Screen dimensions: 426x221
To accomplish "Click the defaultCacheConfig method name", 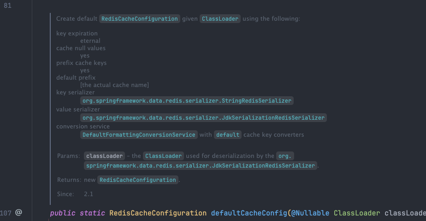I will 249,213.
